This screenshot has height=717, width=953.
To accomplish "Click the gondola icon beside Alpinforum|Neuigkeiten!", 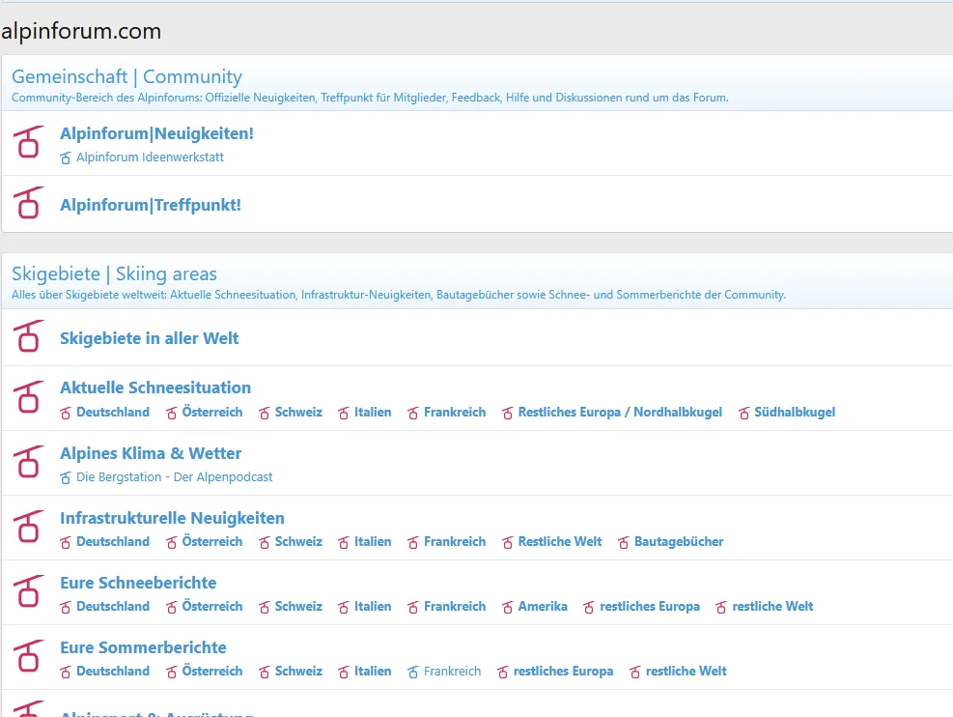I will tap(29, 142).
